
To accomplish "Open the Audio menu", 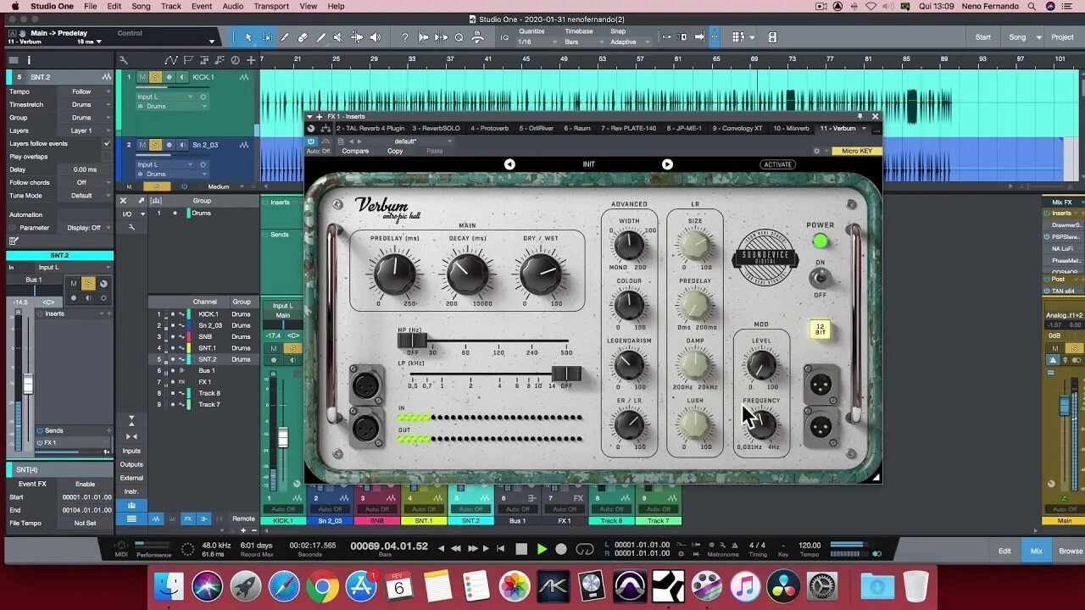I will pyautogui.click(x=233, y=6).
